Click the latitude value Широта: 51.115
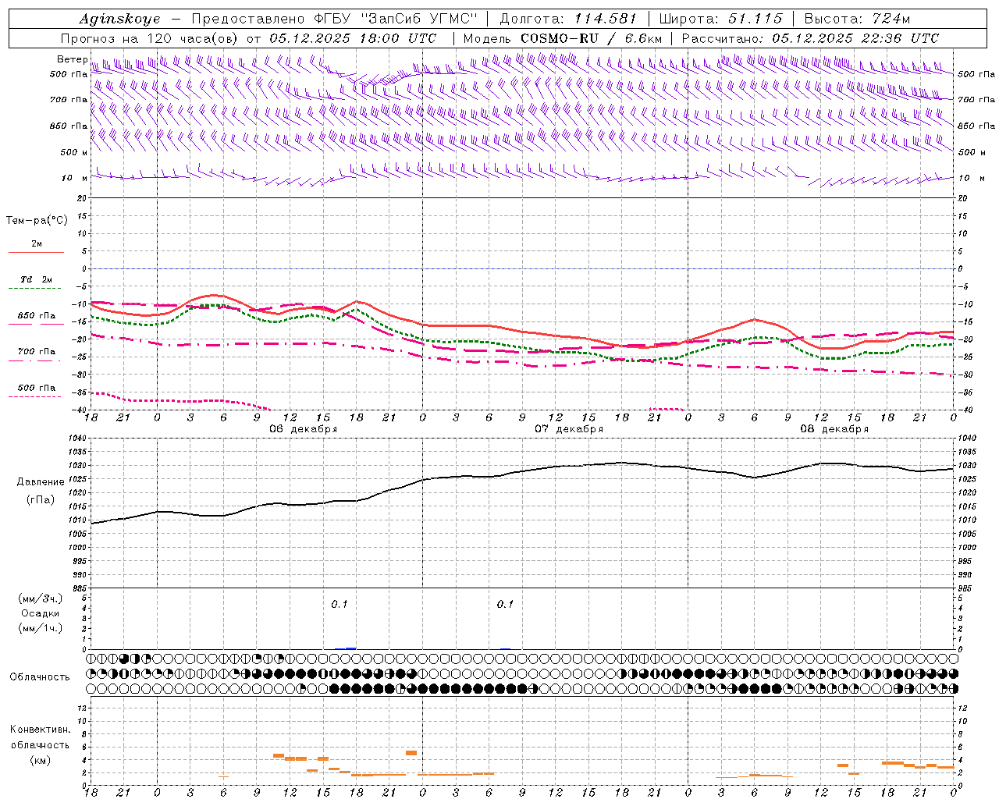 coord(720,19)
